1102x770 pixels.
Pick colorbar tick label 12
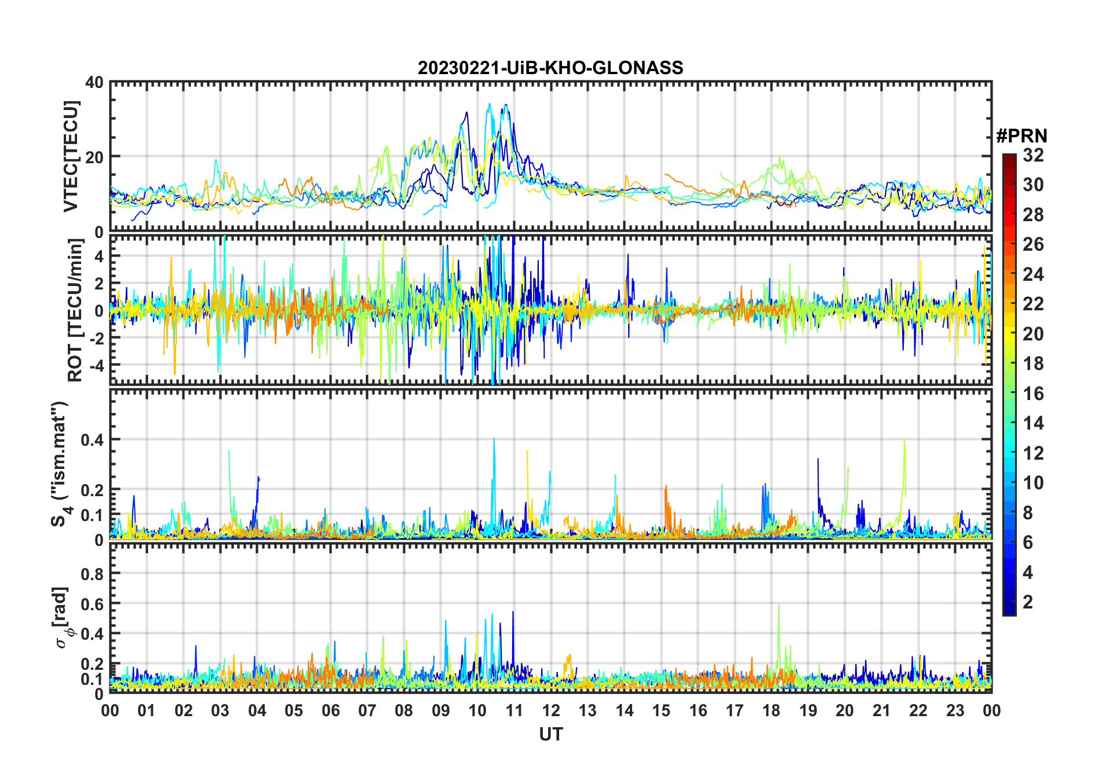tap(1033, 453)
